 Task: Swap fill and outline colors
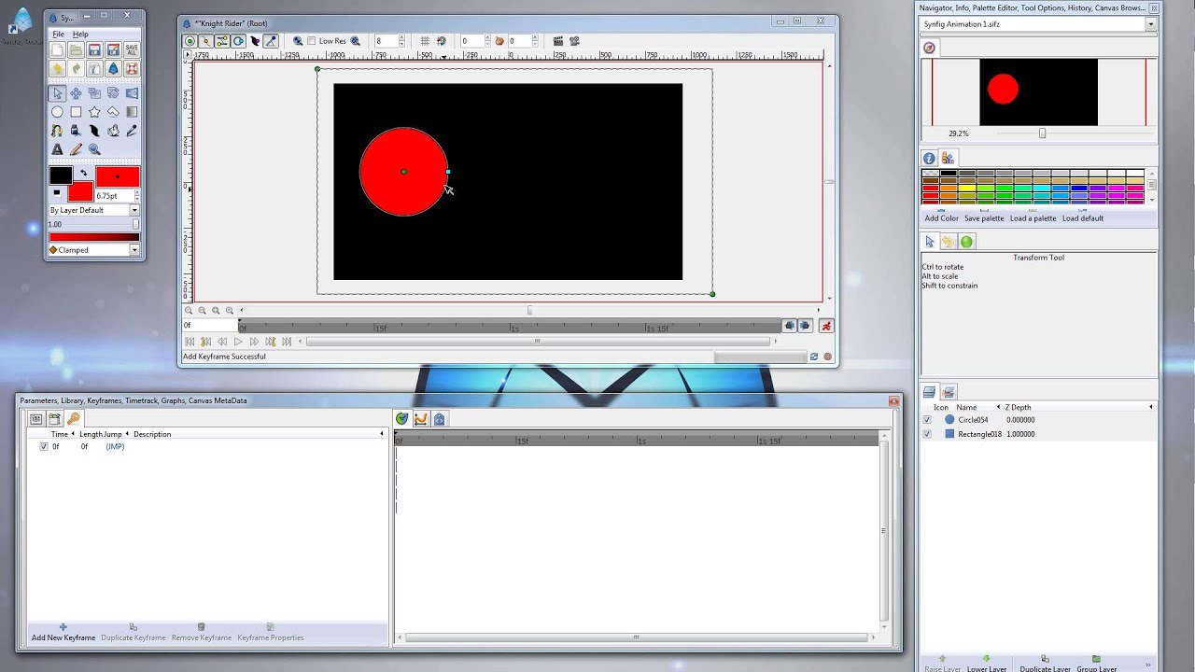point(84,173)
